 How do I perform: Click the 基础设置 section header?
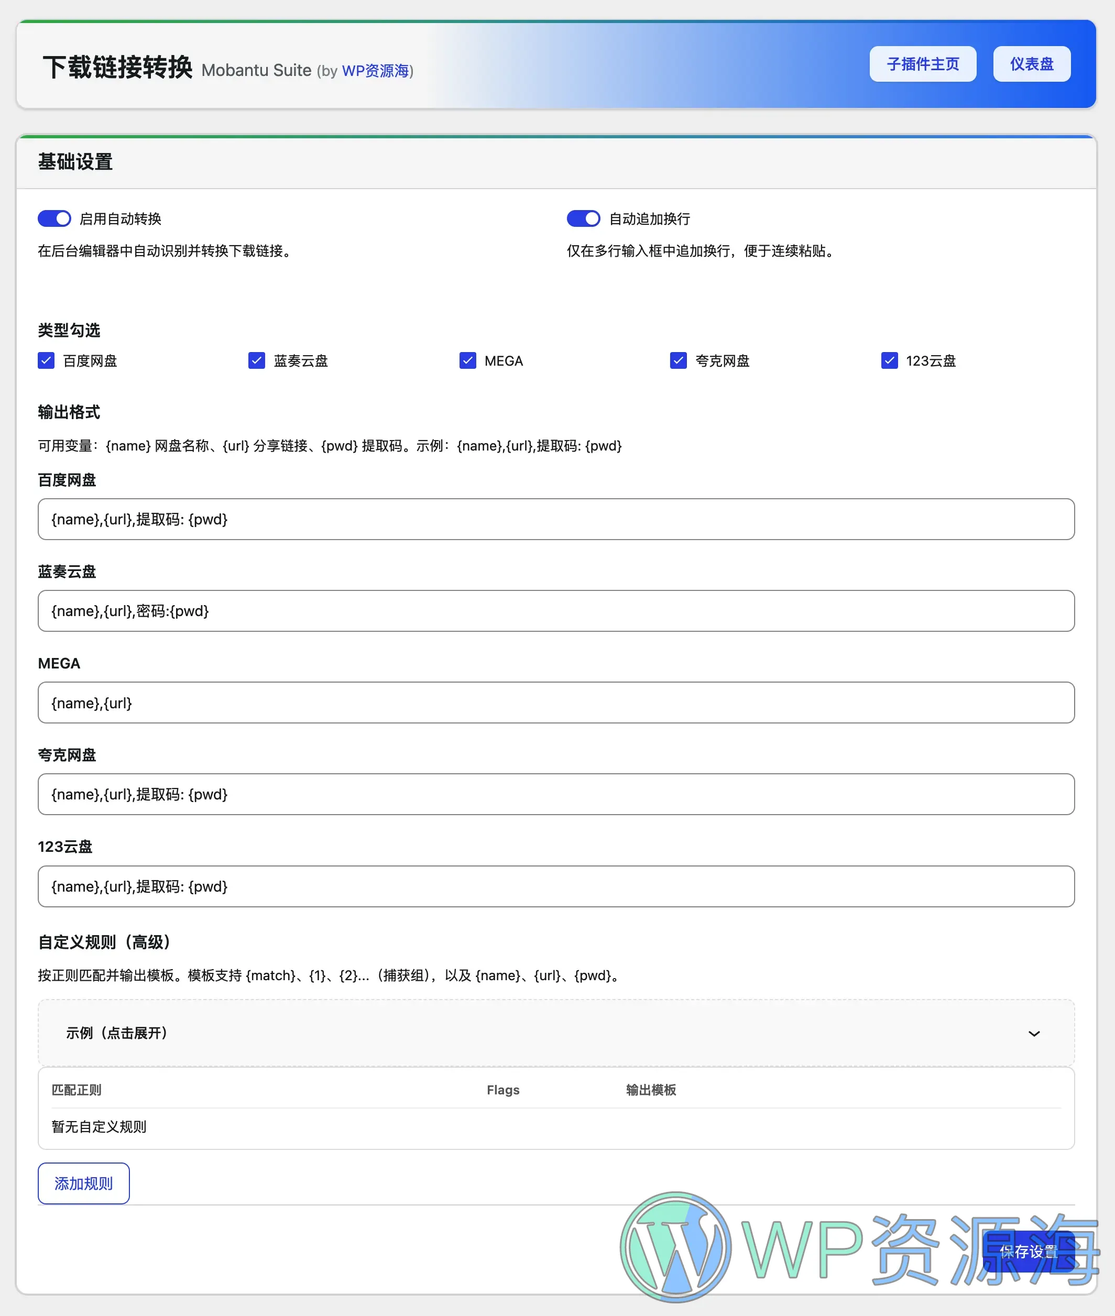(x=75, y=162)
